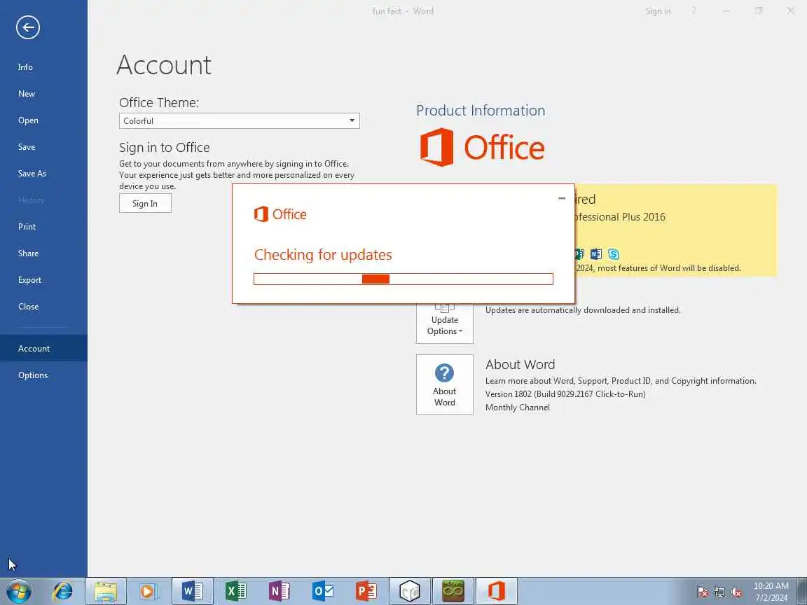The image size is (807, 605).
Task: Click the Help question mark in title bar
Action: point(694,11)
